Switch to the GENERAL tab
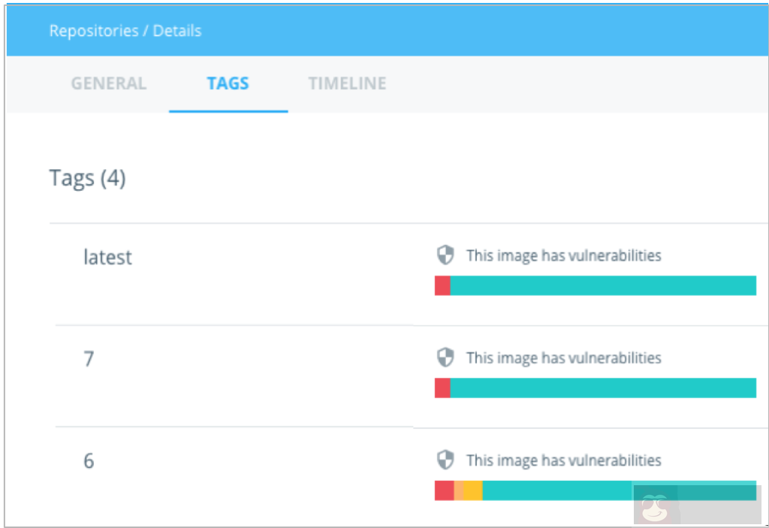This screenshot has height=528, width=769. pyautogui.click(x=108, y=83)
